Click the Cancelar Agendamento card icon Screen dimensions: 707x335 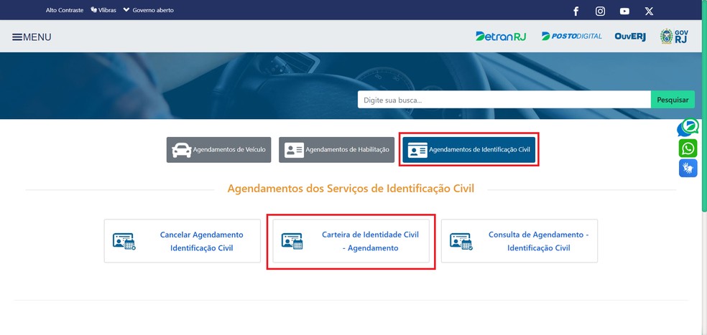(124, 241)
